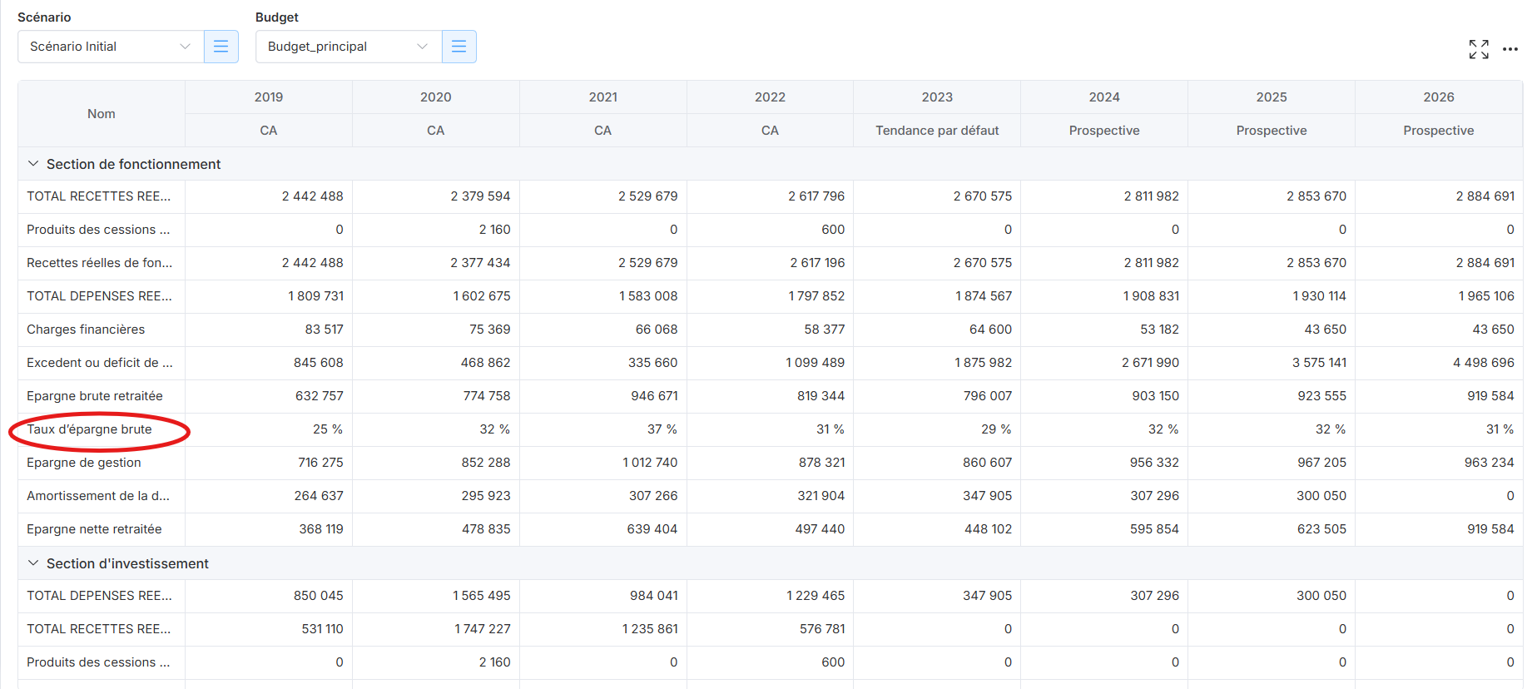Select the Charges financières row label

point(86,330)
